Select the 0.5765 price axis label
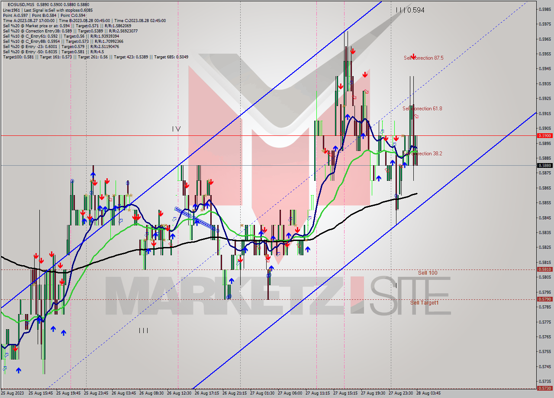Screen dimensions: 554x398 (x=544, y=337)
